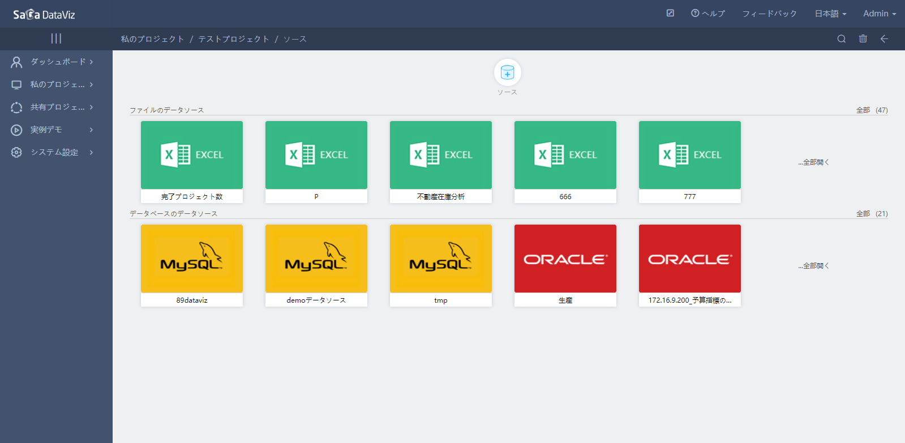Expand all file data sources link
905x443 pixels.
(814, 162)
